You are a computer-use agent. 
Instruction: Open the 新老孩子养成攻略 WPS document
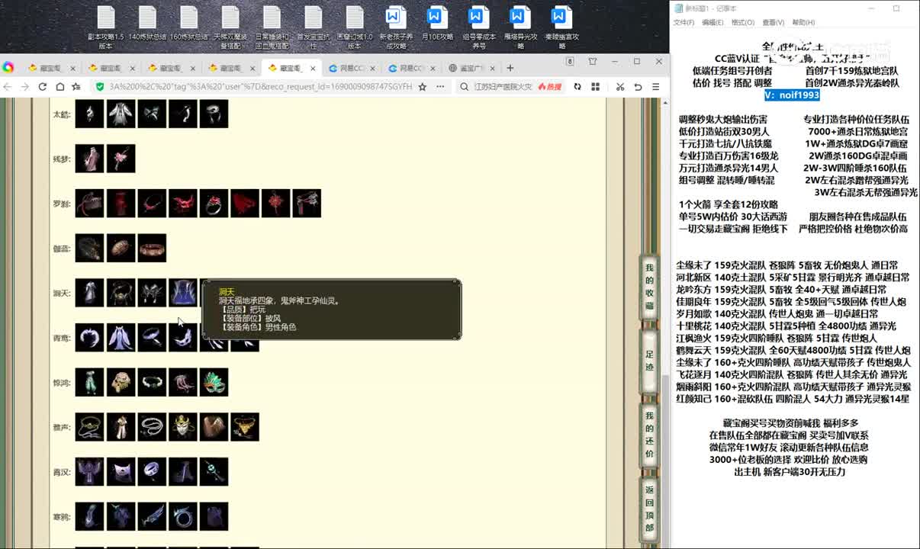(x=395, y=27)
